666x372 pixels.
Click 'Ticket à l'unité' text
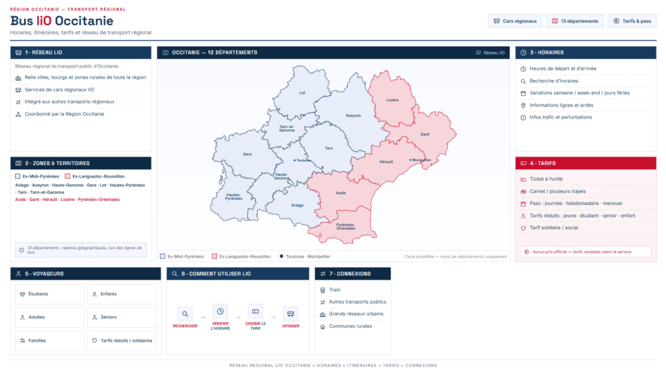pos(546,179)
